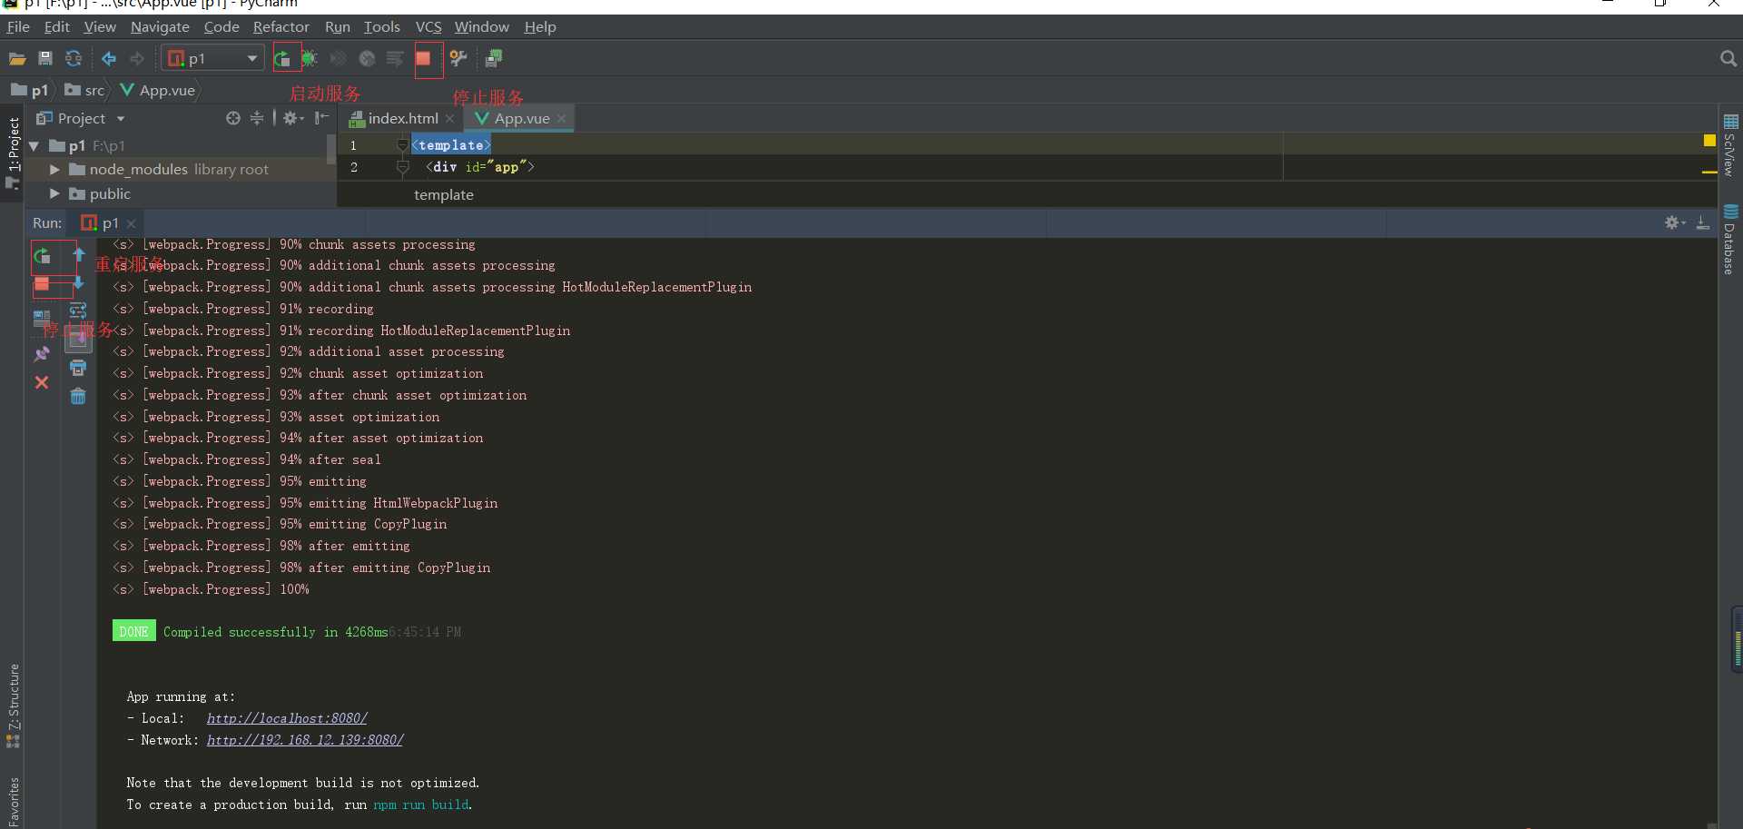Click the Collapse All icon in Project panel
This screenshot has height=829, width=1743.
(257, 118)
